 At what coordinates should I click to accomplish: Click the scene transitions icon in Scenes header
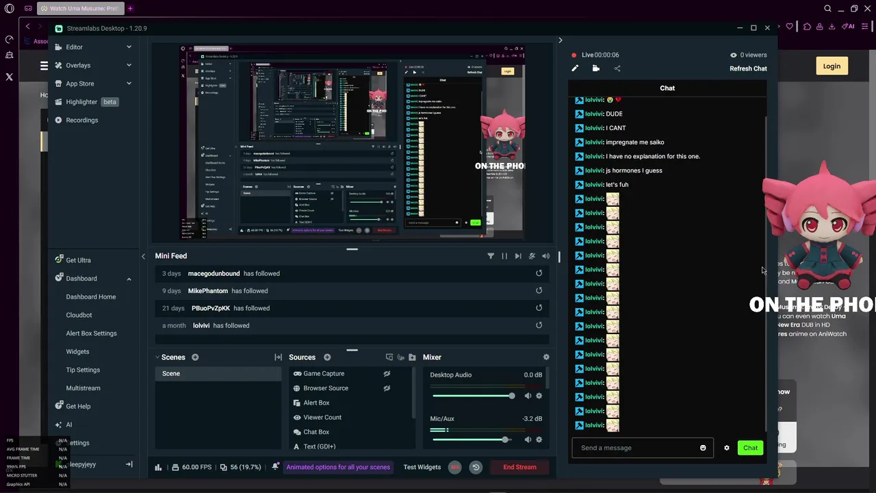278,357
